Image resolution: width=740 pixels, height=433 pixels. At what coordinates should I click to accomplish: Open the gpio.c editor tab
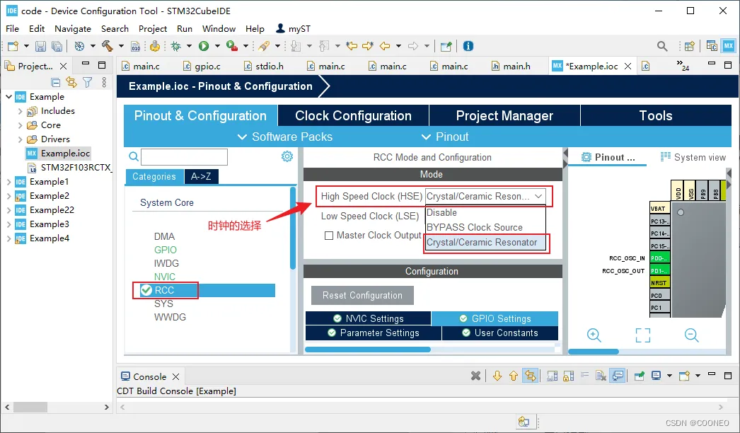[x=202, y=67]
